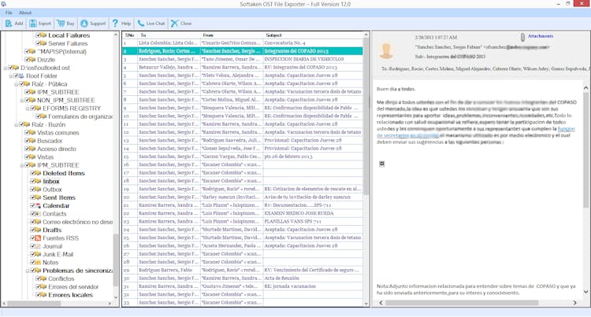Click the Sent Items folder icon
Viewport: 591px width, 317px height.
click(x=38, y=197)
